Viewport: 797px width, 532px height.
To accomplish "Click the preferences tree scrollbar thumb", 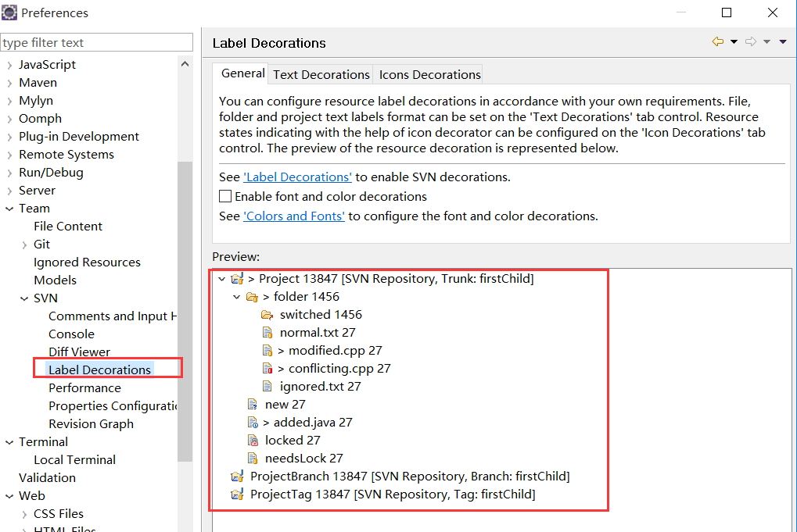I will (185, 311).
